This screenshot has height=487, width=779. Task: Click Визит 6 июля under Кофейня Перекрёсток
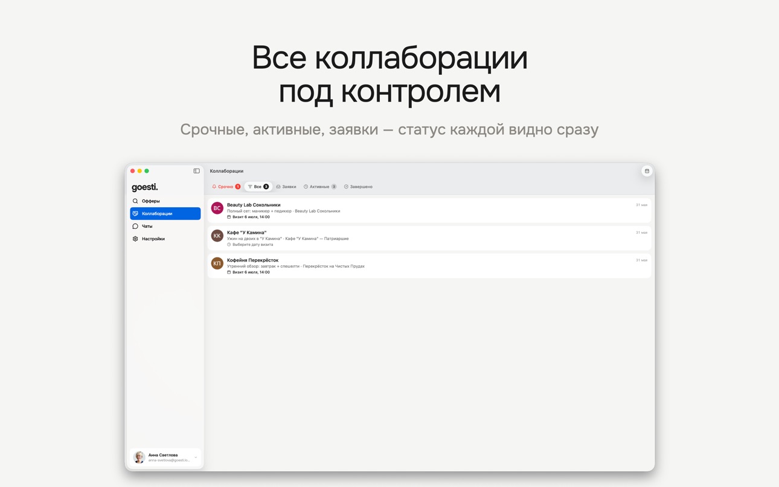tap(251, 273)
